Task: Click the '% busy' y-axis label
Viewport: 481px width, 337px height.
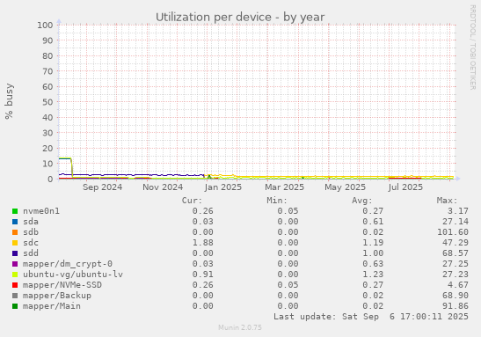Action: pos(9,101)
